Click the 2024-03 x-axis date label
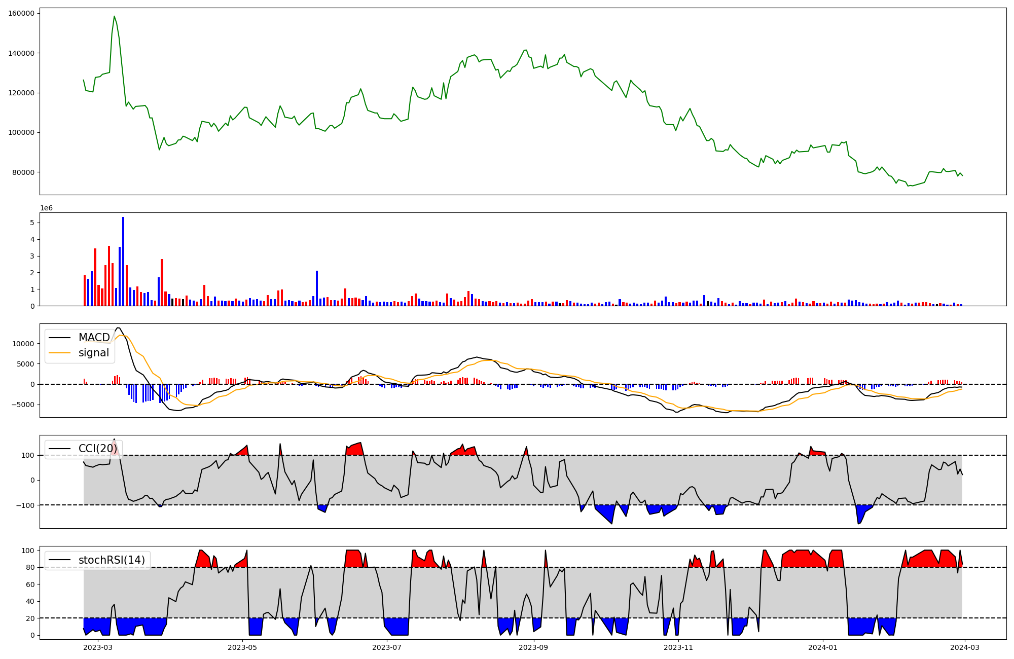 point(964,647)
